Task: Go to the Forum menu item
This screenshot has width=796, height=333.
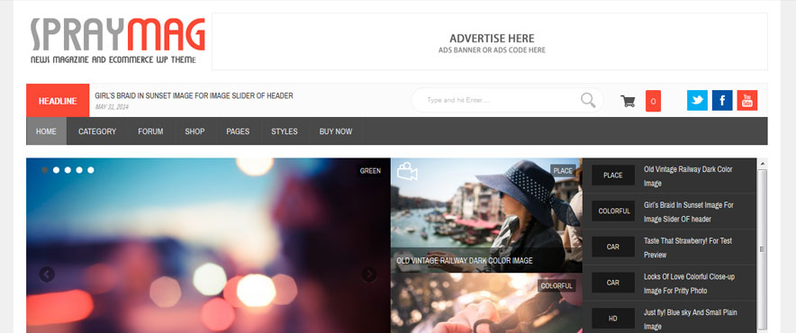Action: coord(150,131)
